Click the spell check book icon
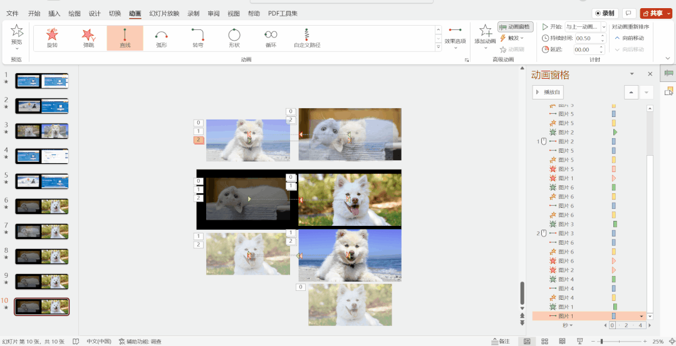The height and width of the screenshot is (346, 676). tap(76, 341)
